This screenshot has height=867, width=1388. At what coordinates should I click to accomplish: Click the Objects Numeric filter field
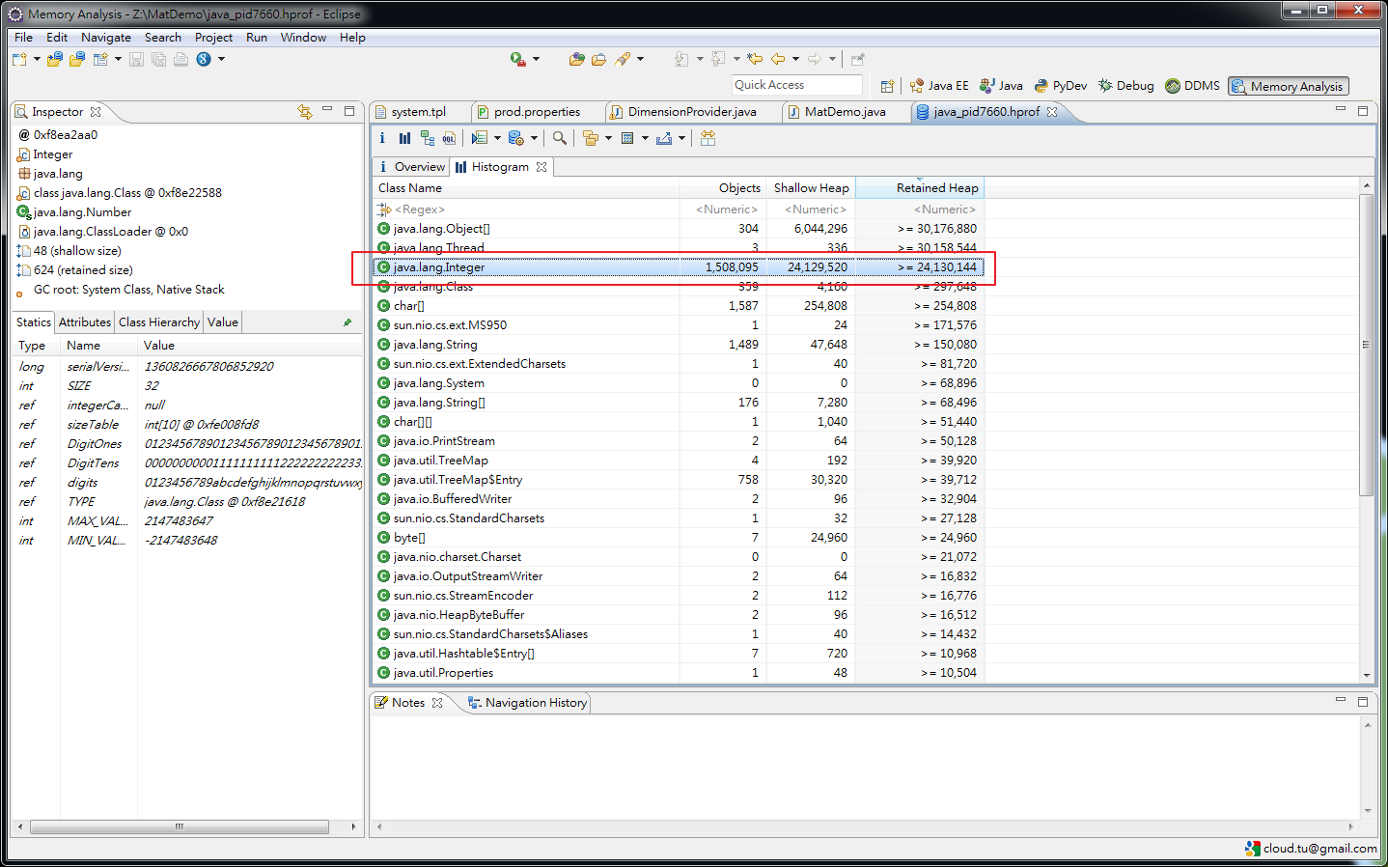pyautogui.click(x=724, y=210)
